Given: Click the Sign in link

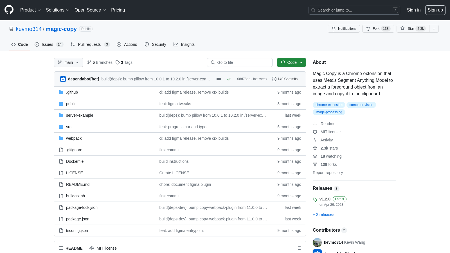Looking at the screenshot, I should click(x=414, y=10).
